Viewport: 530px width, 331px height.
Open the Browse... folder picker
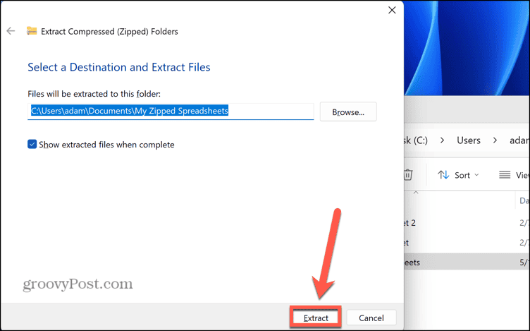coord(348,112)
